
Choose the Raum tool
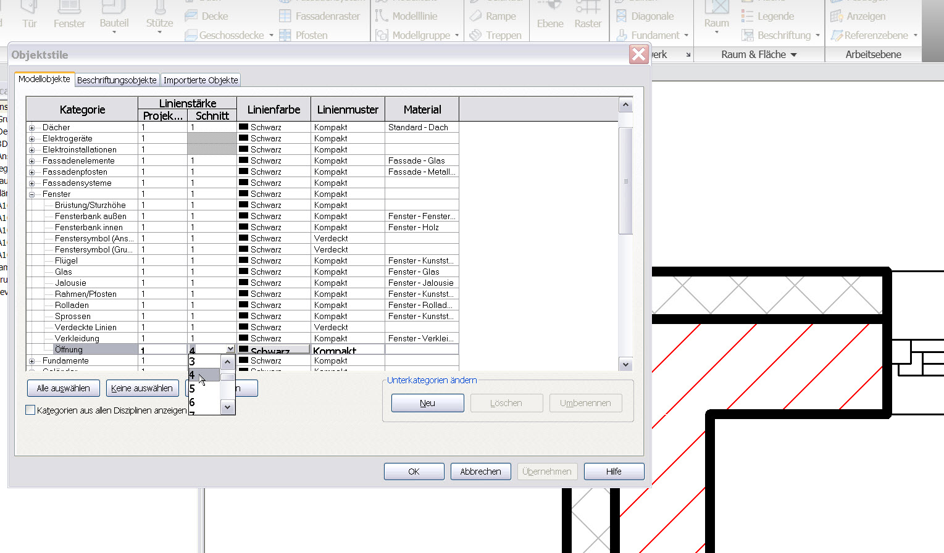click(x=716, y=17)
